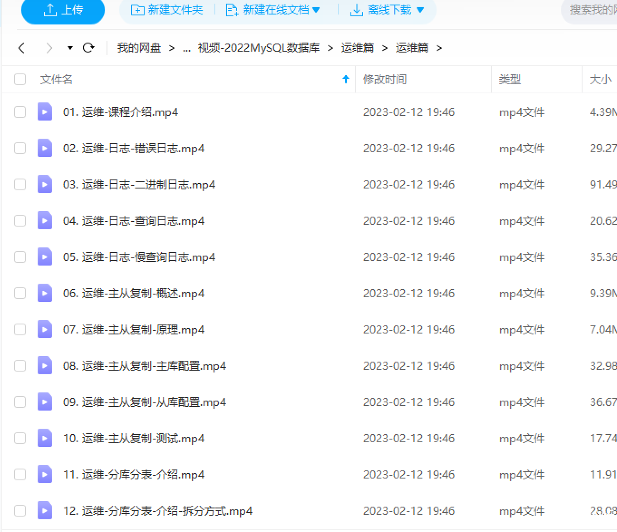This screenshot has height=532, width=617.
Task: Click video icon of 06. 运维-主从复制-概述.mp4
Action: click(x=44, y=293)
